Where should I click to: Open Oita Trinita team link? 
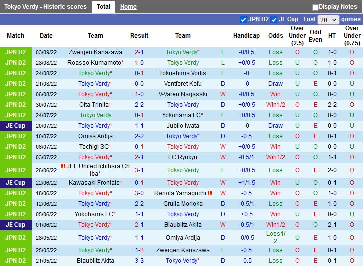(94, 104)
